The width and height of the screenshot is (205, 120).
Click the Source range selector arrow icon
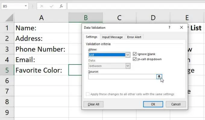pyautogui.click(x=159, y=77)
